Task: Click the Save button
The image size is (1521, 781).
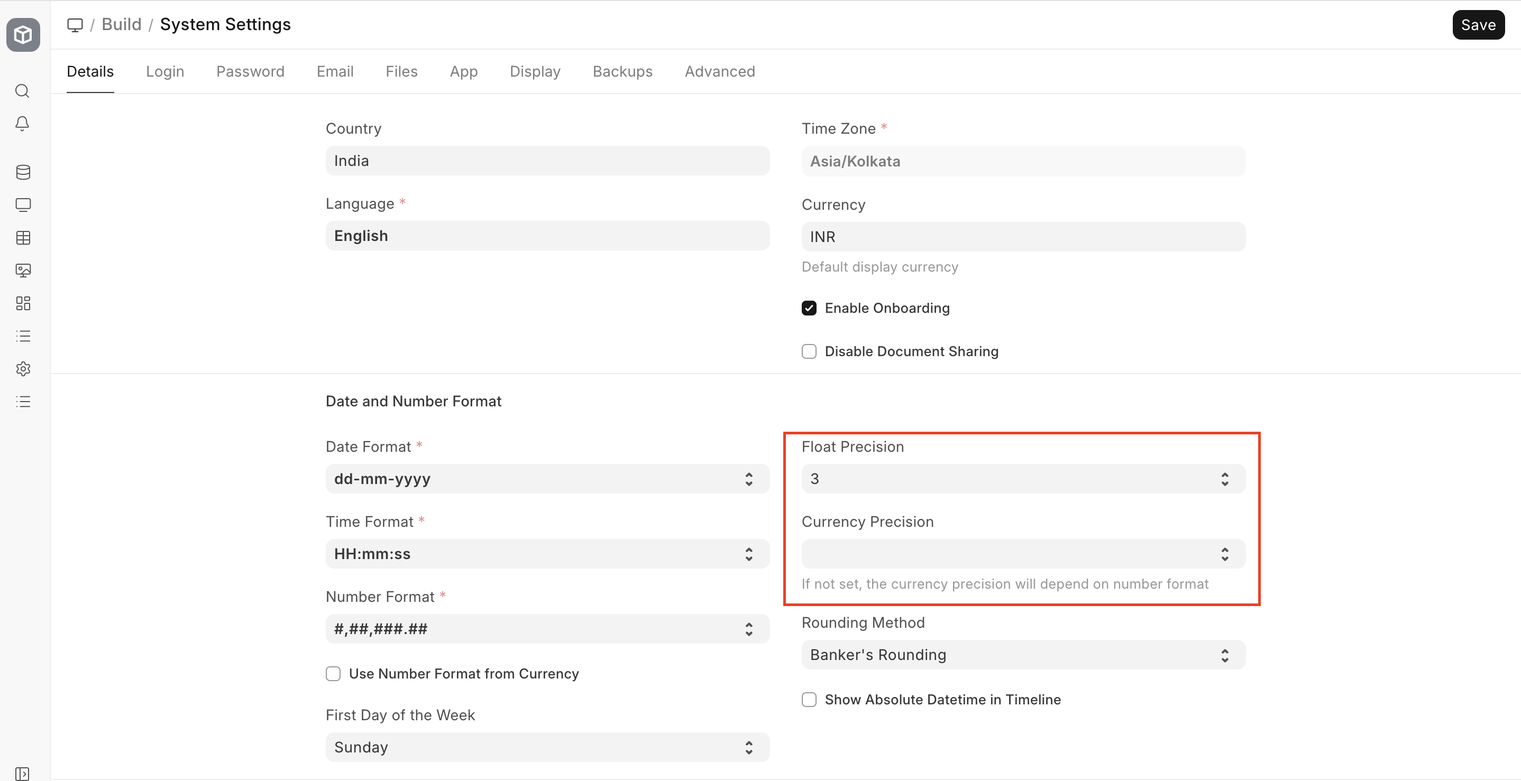Action: point(1478,25)
